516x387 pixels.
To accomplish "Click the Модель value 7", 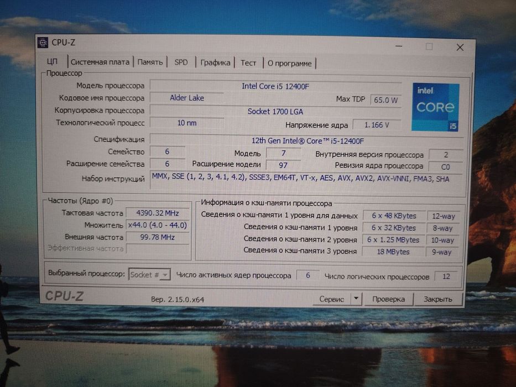I will 283,153.
